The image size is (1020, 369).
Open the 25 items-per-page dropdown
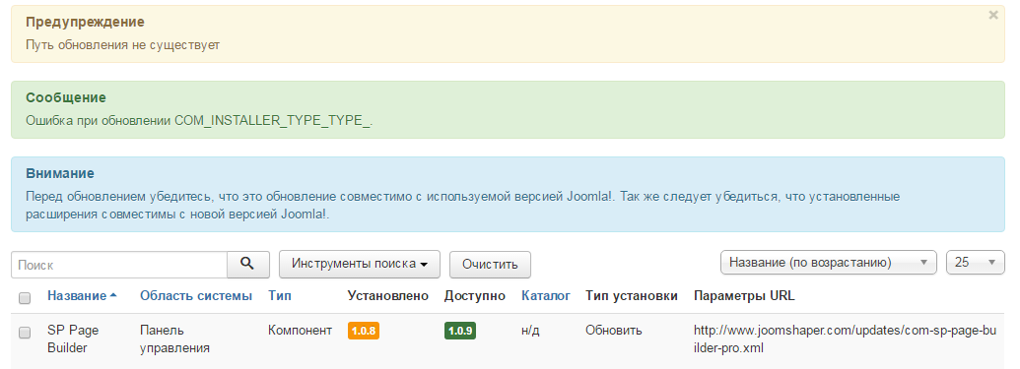(x=976, y=263)
